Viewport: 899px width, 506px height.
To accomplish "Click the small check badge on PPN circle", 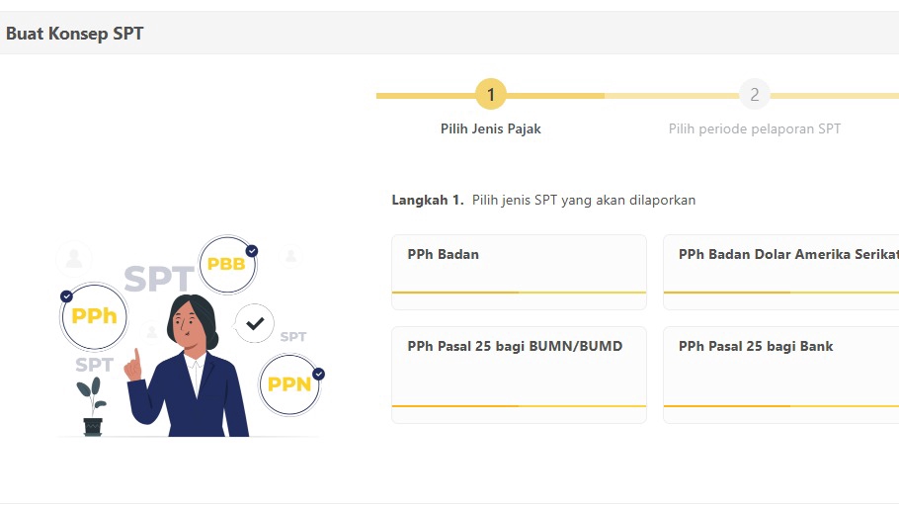I will tap(318, 374).
